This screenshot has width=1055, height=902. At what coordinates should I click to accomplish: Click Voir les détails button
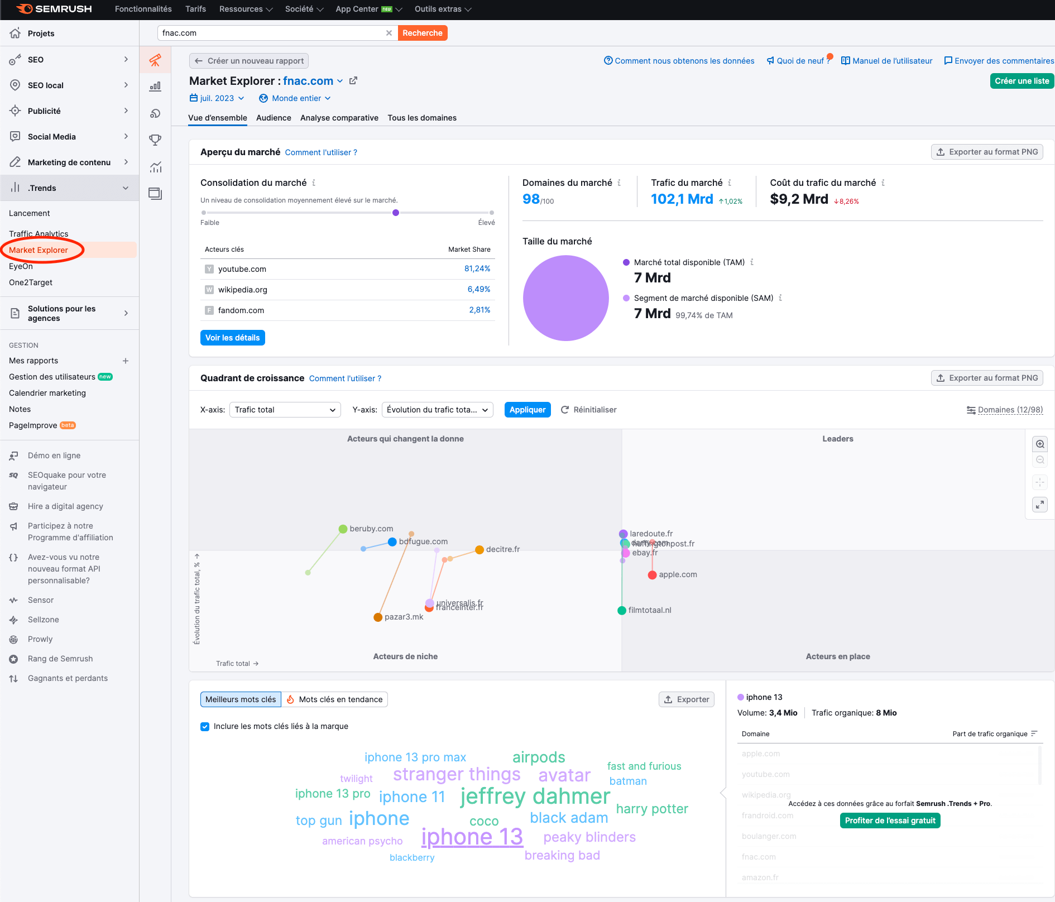(233, 338)
